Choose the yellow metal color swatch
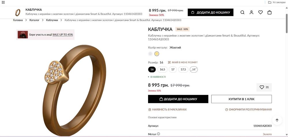 click(157, 54)
